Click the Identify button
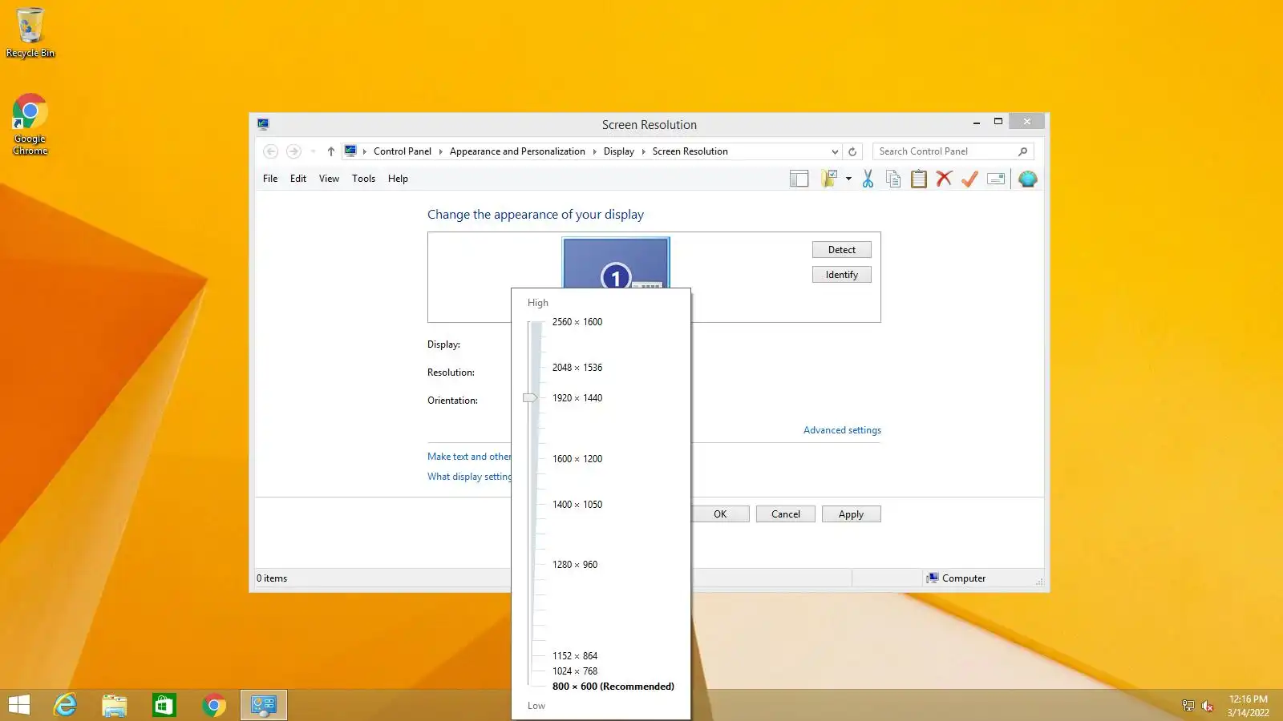 pos(841,275)
